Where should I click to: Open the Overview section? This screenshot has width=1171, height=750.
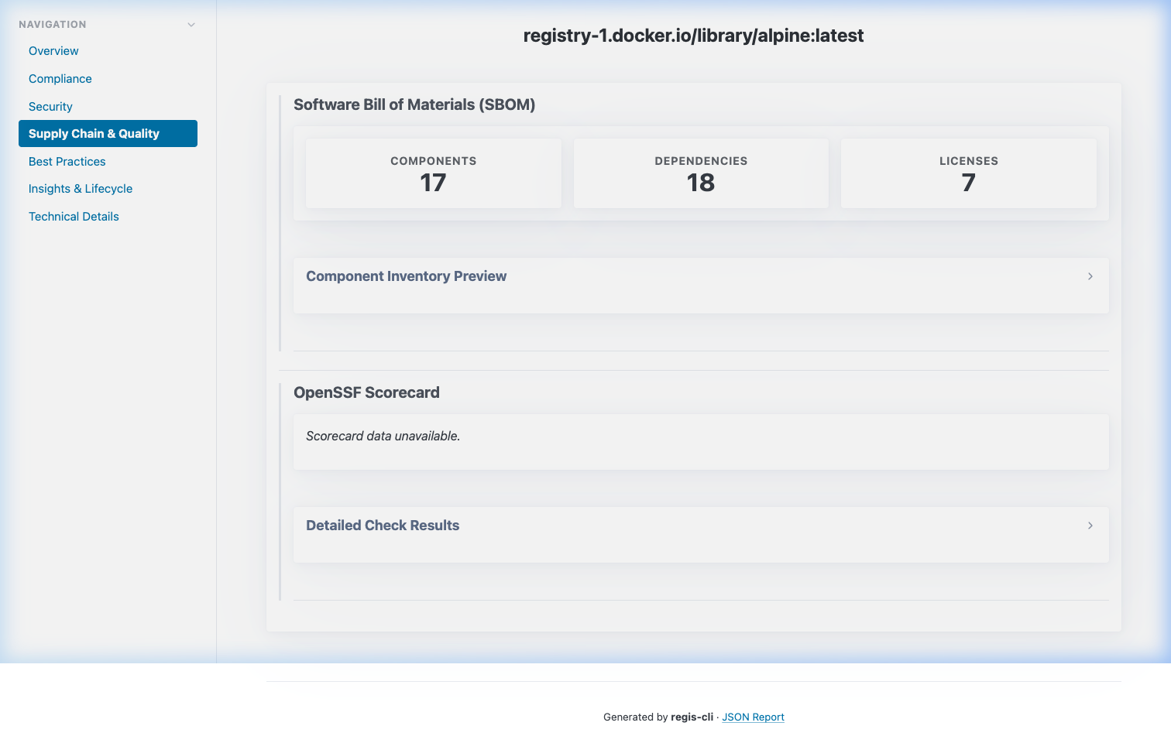(x=53, y=51)
